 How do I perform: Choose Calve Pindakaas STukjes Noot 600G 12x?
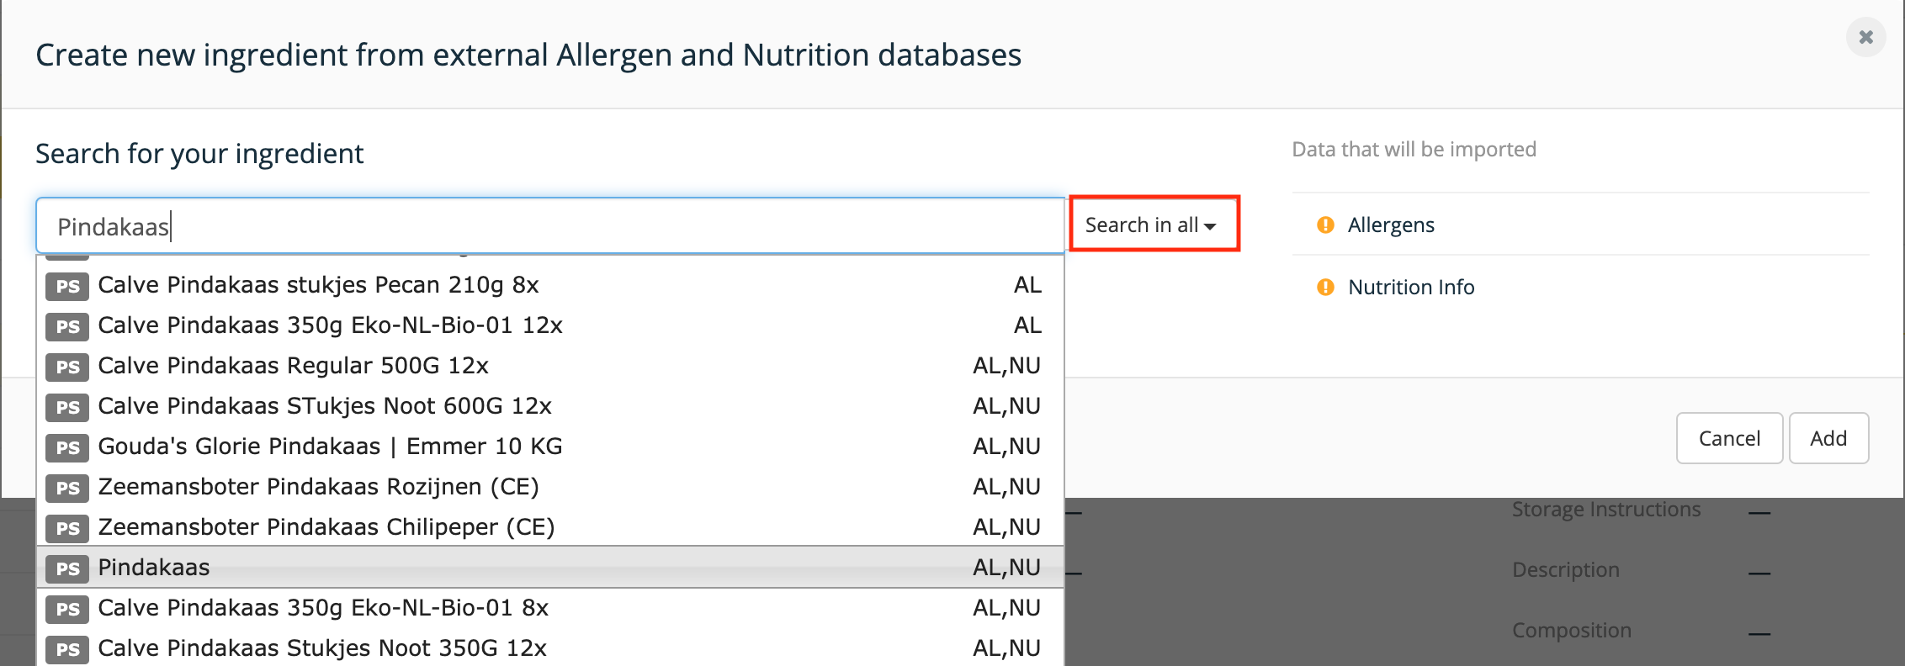click(550, 405)
